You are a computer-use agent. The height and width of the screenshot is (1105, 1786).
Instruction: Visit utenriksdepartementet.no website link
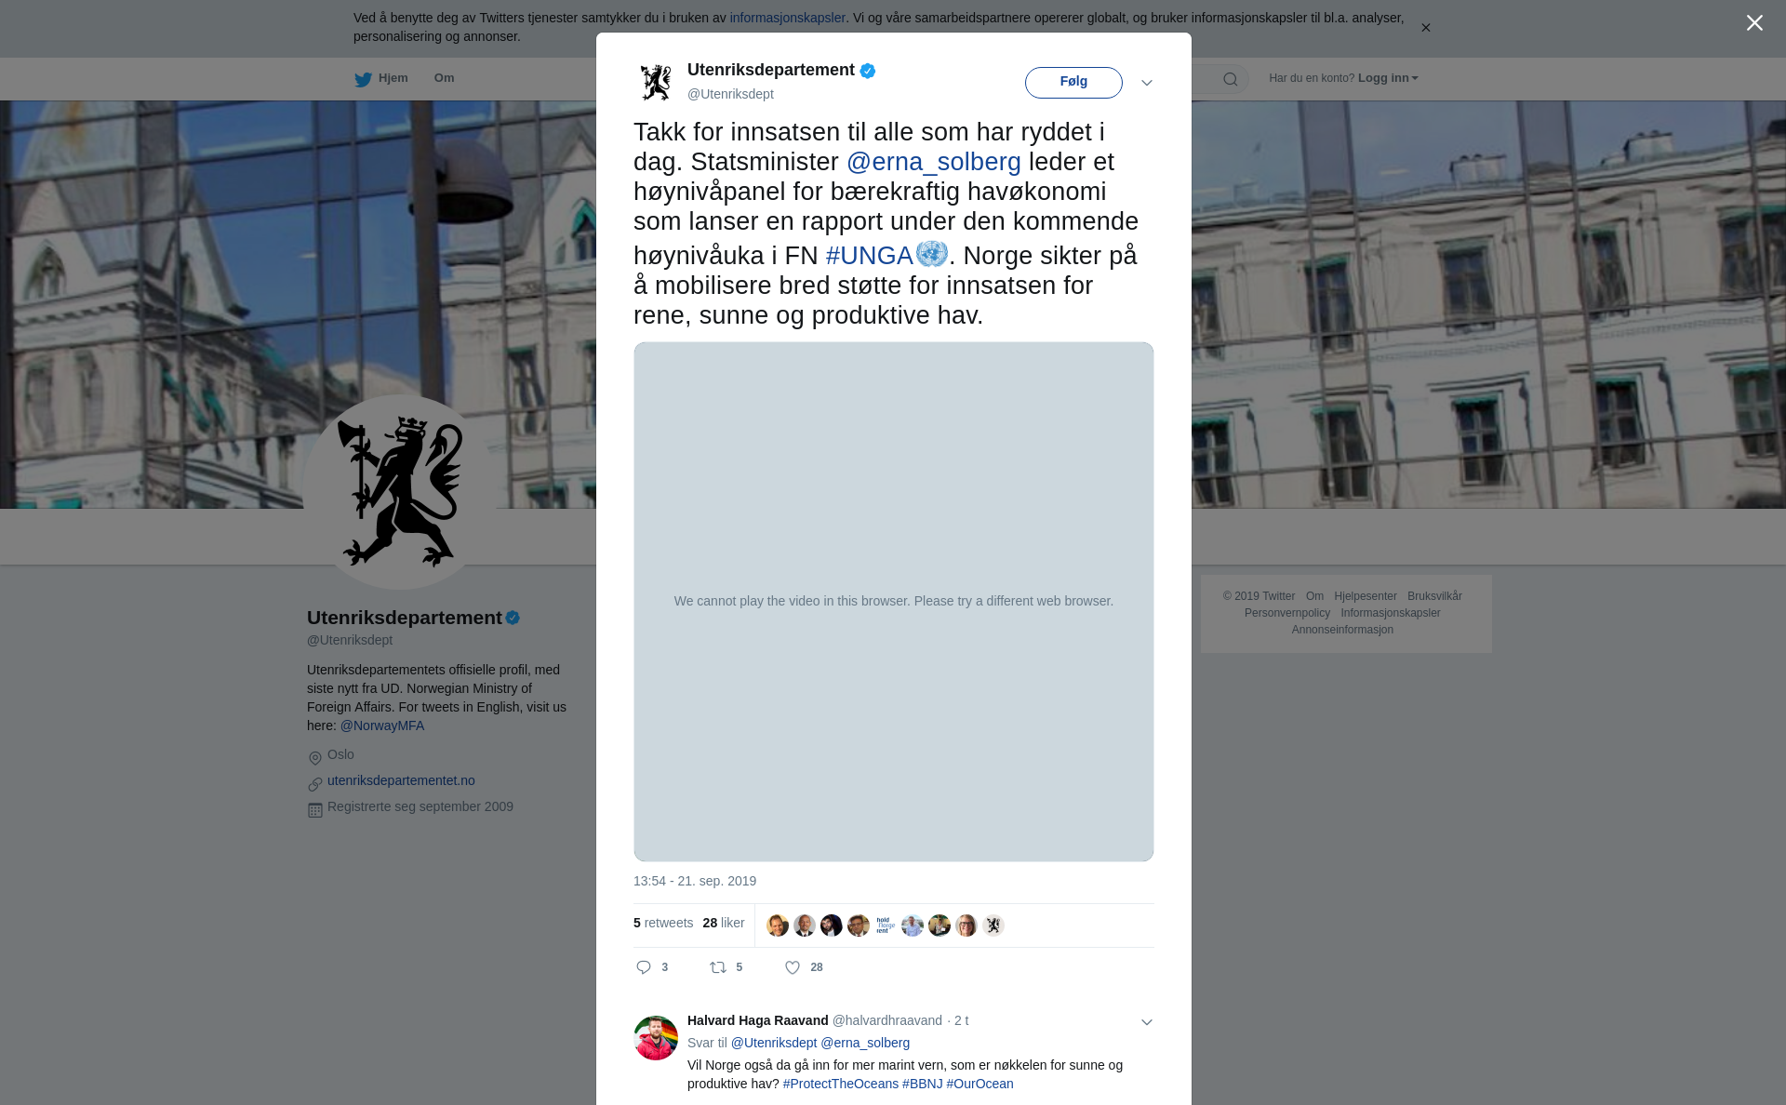[401, 780]
